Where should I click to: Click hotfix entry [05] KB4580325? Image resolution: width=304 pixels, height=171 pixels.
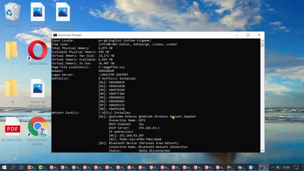[112, 97]
